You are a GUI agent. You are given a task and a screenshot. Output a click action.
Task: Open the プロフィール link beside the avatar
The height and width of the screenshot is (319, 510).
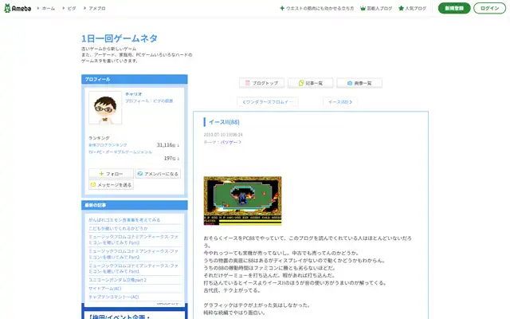(x=137, y=101)
